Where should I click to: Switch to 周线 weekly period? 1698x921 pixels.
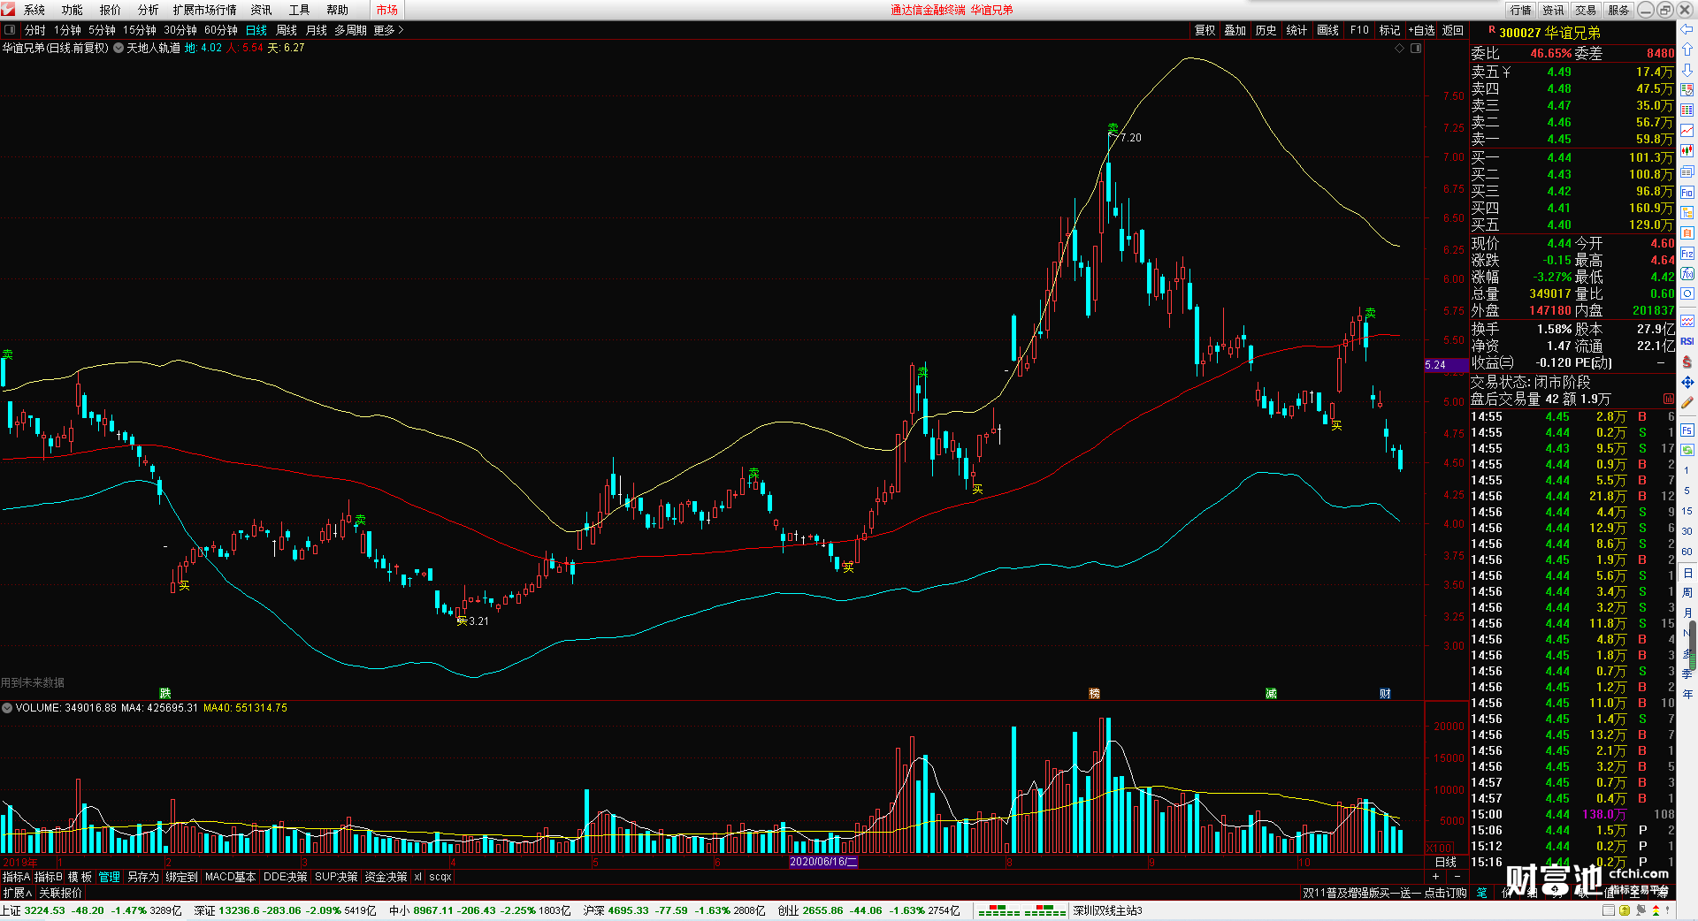click(287, 30)
